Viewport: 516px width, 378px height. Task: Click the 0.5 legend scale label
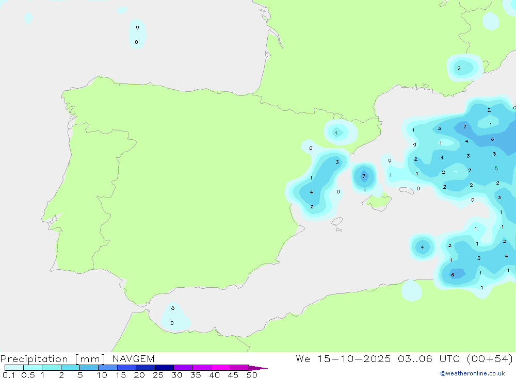(28, 375)
